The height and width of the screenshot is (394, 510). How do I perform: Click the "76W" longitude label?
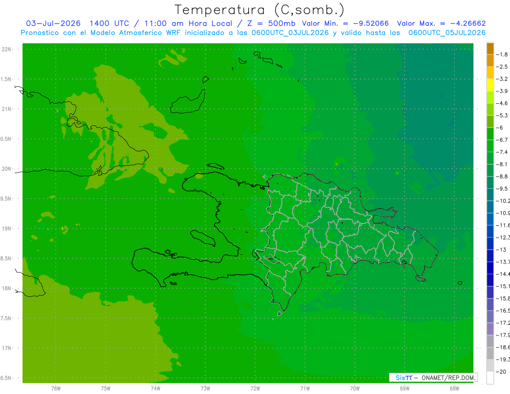pos(56,388)
